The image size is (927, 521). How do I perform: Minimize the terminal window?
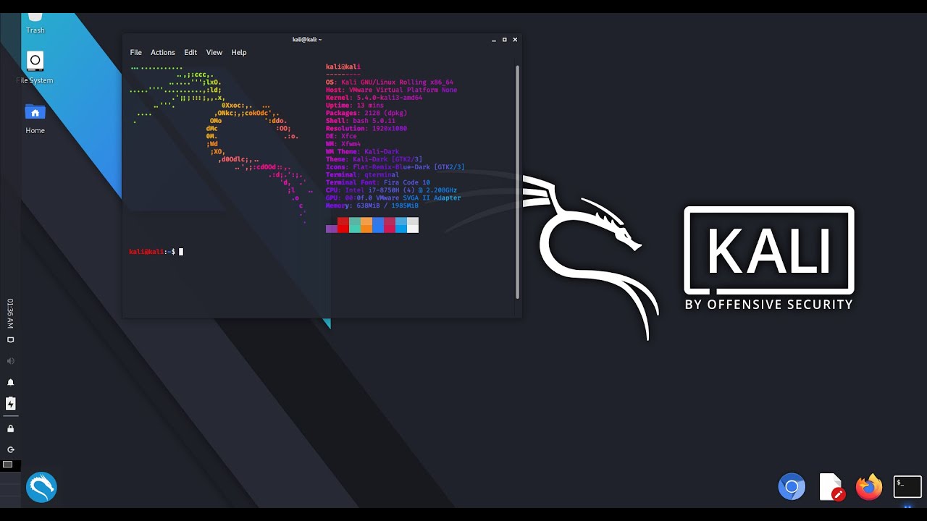point(494,40)
